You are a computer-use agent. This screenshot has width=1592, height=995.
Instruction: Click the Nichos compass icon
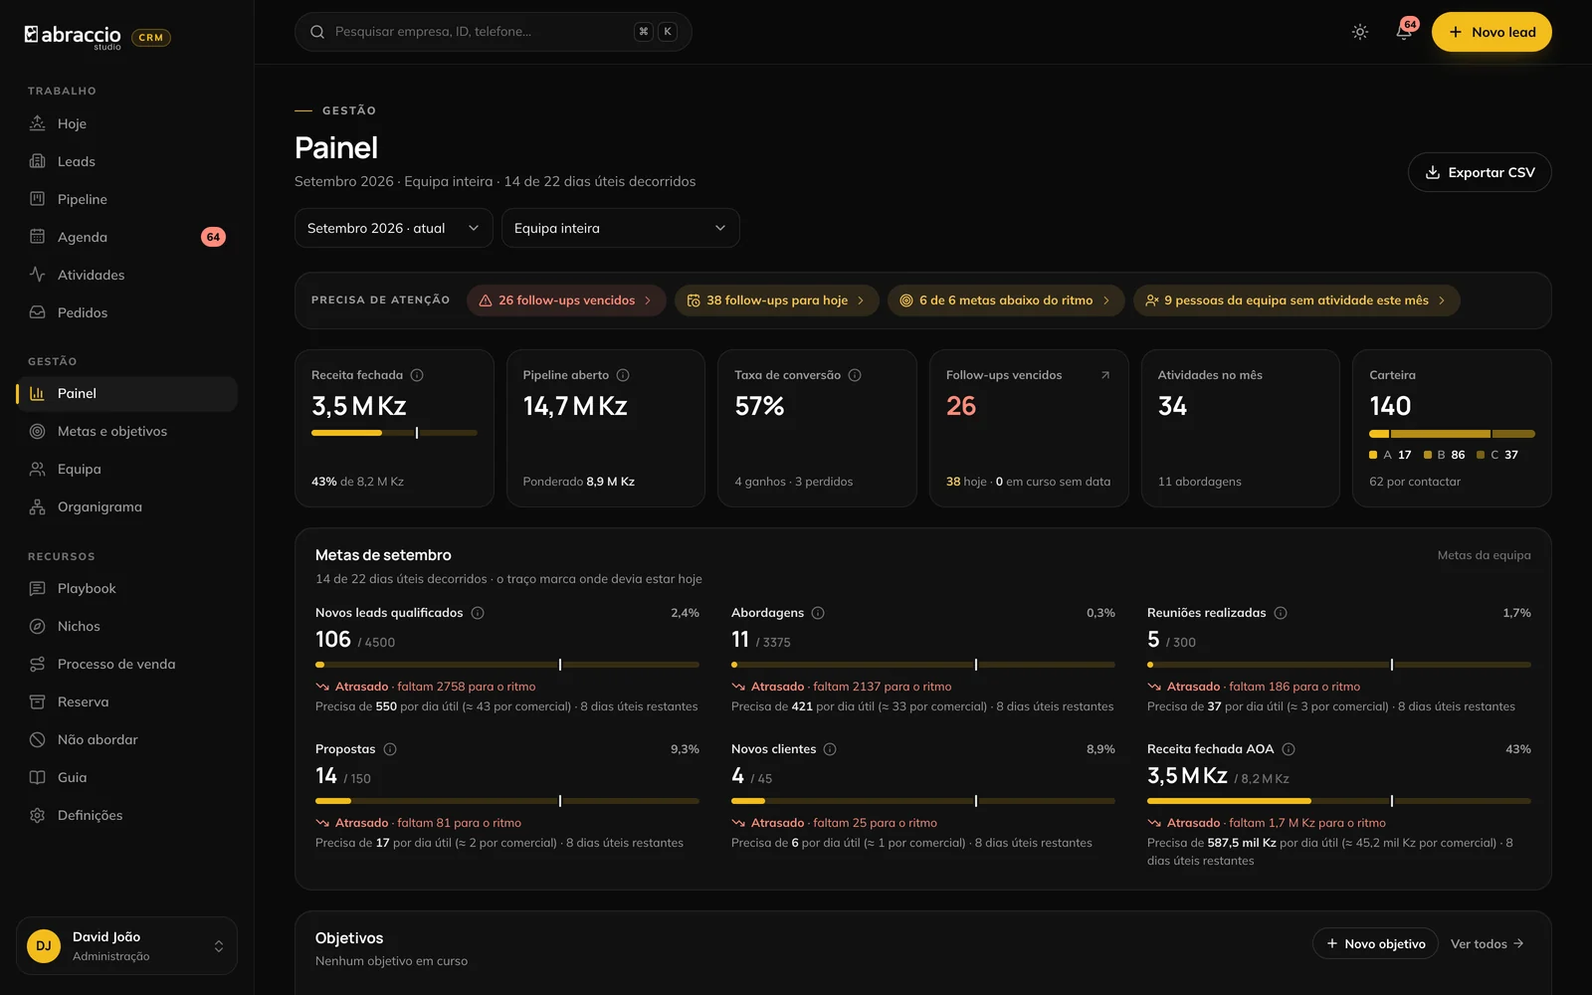[38, 626]
